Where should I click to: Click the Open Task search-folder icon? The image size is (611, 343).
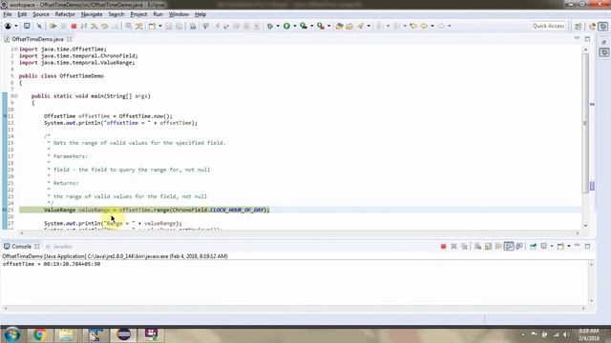click(349, 26)
